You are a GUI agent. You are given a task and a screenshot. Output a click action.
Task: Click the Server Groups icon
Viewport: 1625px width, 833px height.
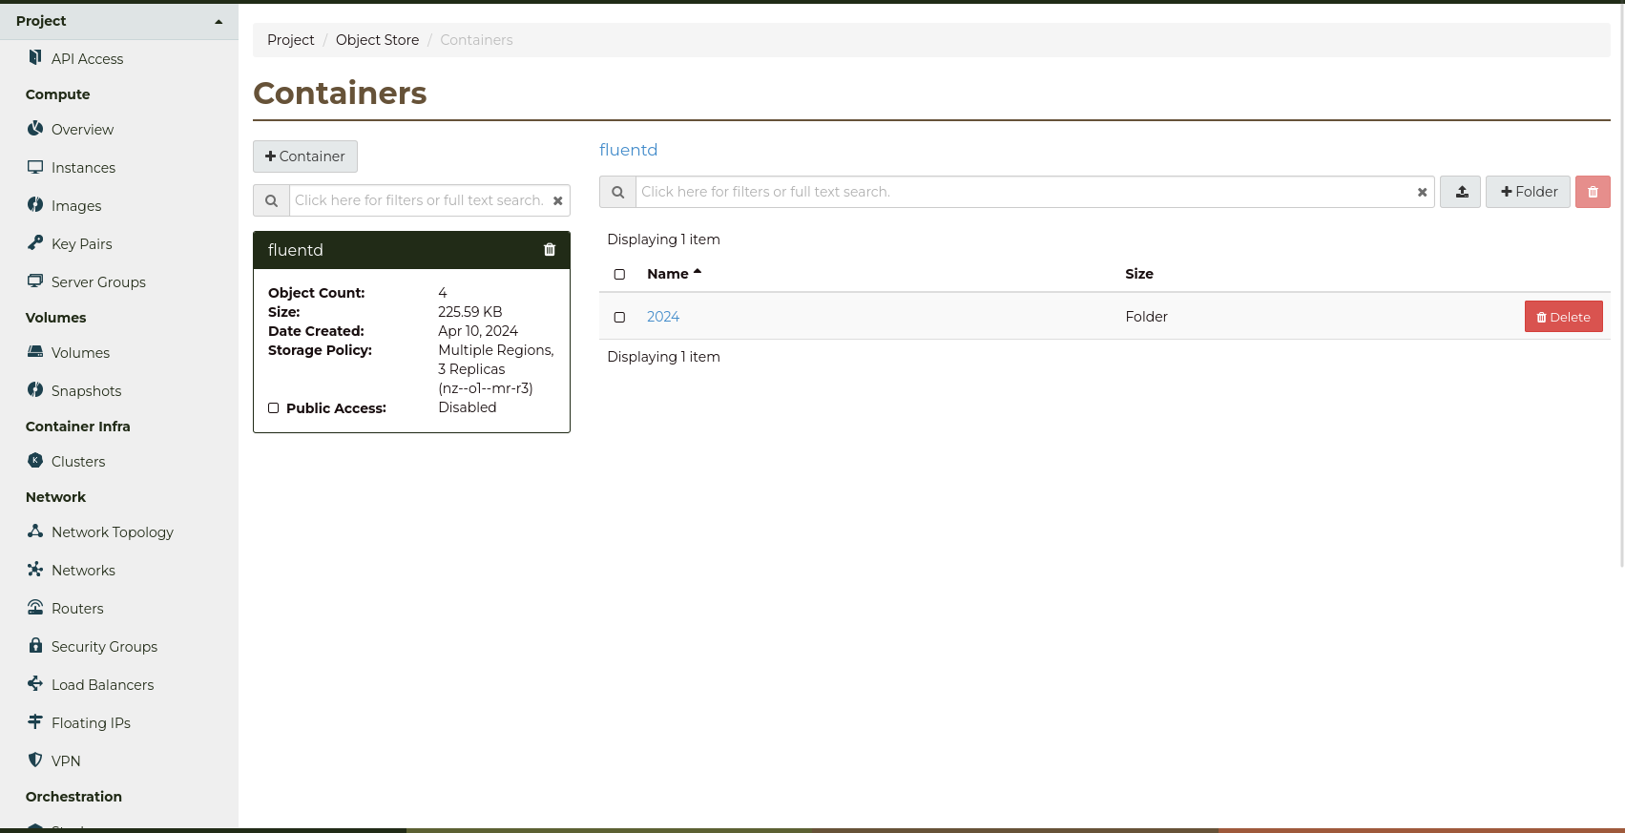pyautogui.click(x=35, y=281)
